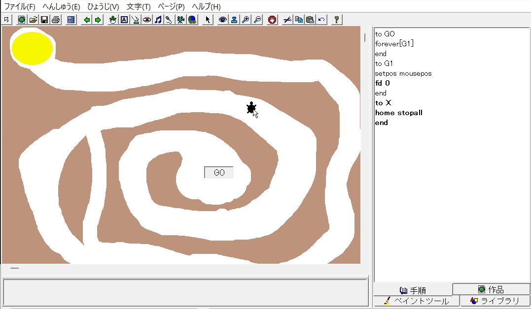
Task: Click inside the command center input area
Action: (x=185, y=292)
